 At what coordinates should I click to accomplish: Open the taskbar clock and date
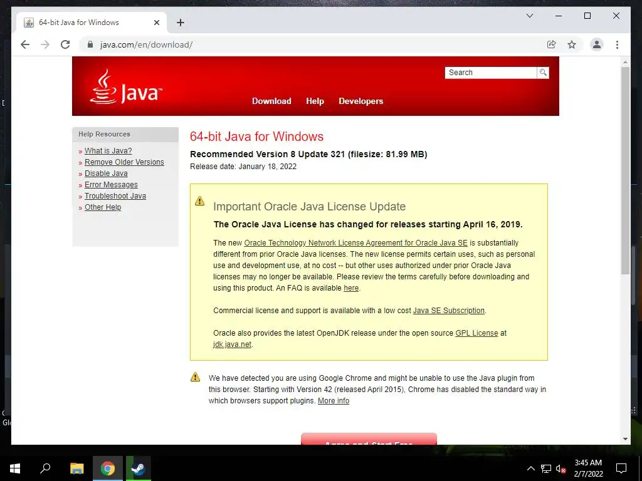[x=588, y=468]
